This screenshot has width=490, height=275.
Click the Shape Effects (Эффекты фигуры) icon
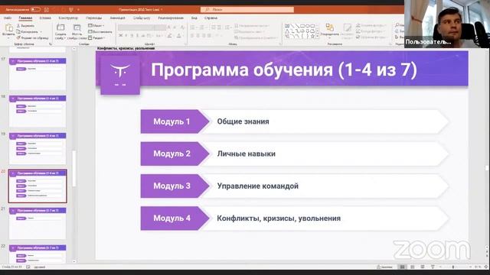coord(358,37)
